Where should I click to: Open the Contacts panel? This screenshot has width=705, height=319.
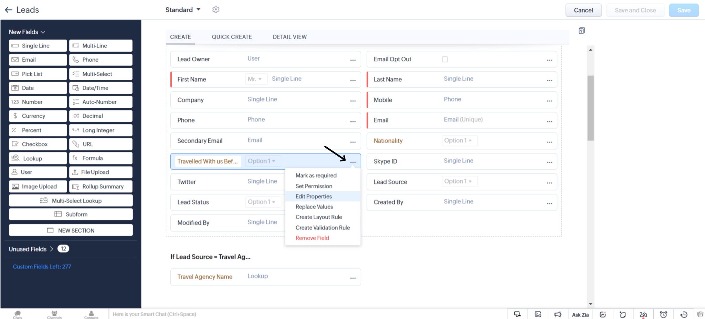(91, 313)
